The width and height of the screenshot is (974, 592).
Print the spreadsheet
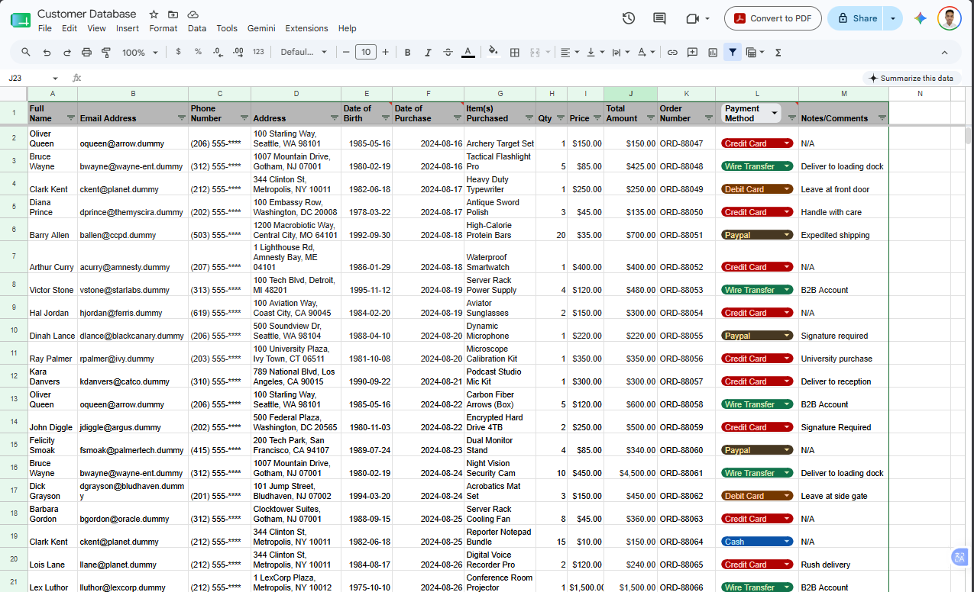pos(86,52)
